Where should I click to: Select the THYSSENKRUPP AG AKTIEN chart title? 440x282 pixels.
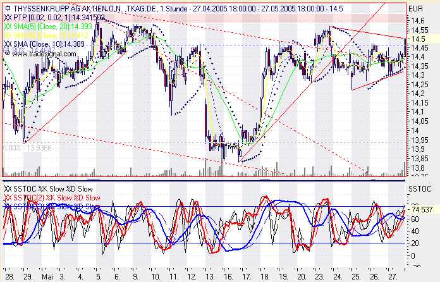[178, 9]
